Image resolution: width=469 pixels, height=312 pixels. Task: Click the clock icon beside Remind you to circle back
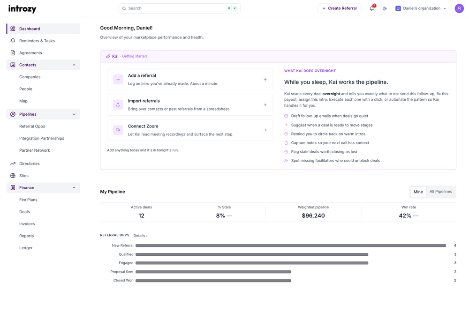pyautogui.click(x=286, y=134)
